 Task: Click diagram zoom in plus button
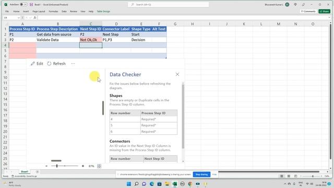pyautogui.click(x=83, y=166)
